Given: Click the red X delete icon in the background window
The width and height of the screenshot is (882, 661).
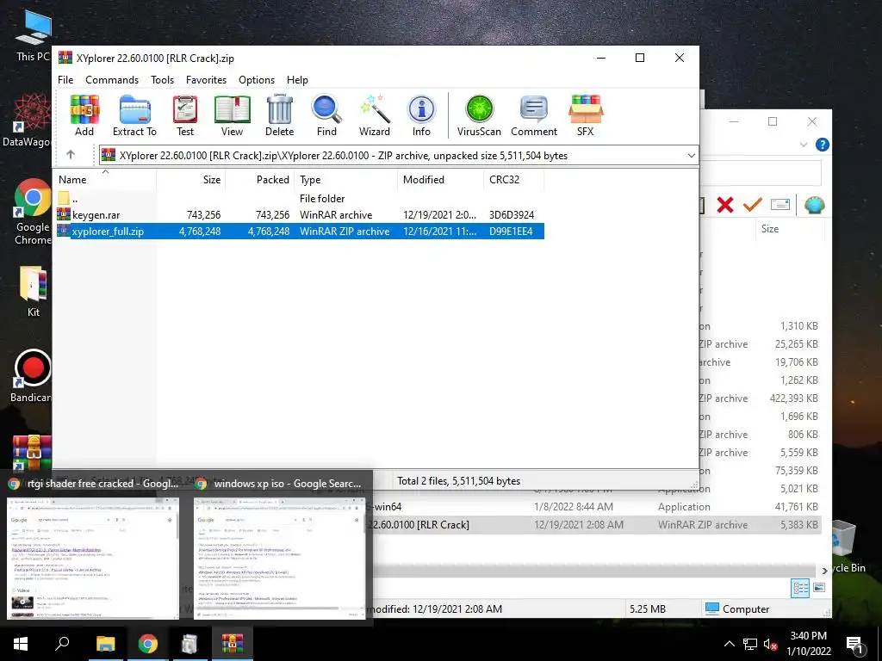Looking at the screenshot, I should click(725, 205).
